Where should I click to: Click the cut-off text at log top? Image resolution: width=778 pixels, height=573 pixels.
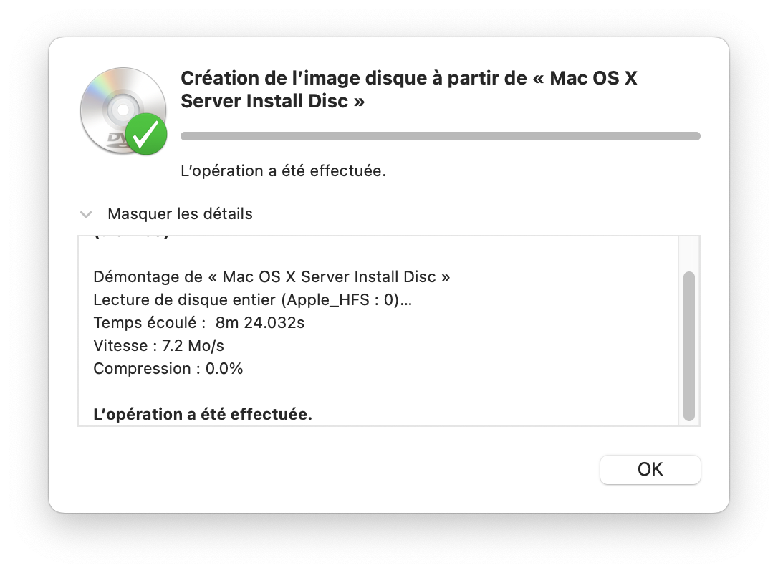tap(132, 238)
